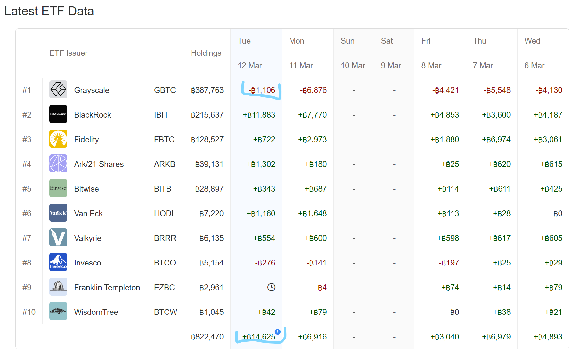
Task: Click the WisdomTree tree logo
Action: pyautogui.click(x=58, y=311)
